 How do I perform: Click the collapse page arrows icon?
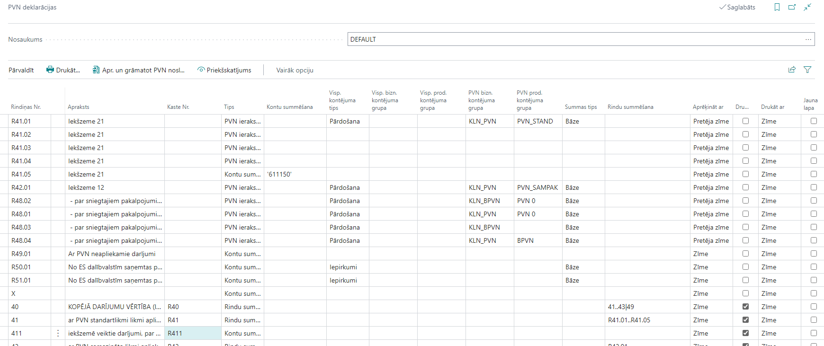click(807, 7)
